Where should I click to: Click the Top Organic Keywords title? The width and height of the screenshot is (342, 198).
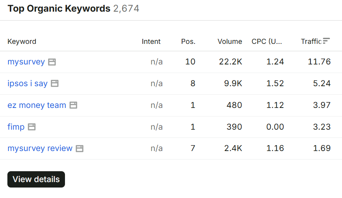tap(59, 9)
